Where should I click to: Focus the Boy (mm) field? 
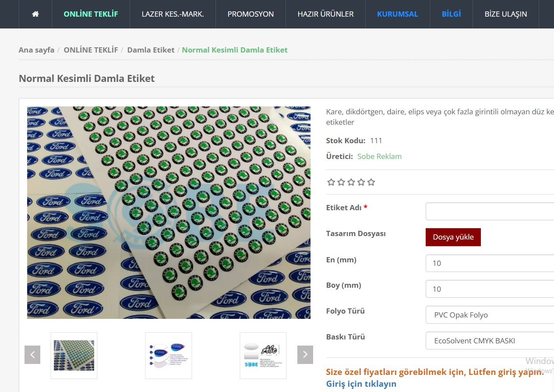490,289
